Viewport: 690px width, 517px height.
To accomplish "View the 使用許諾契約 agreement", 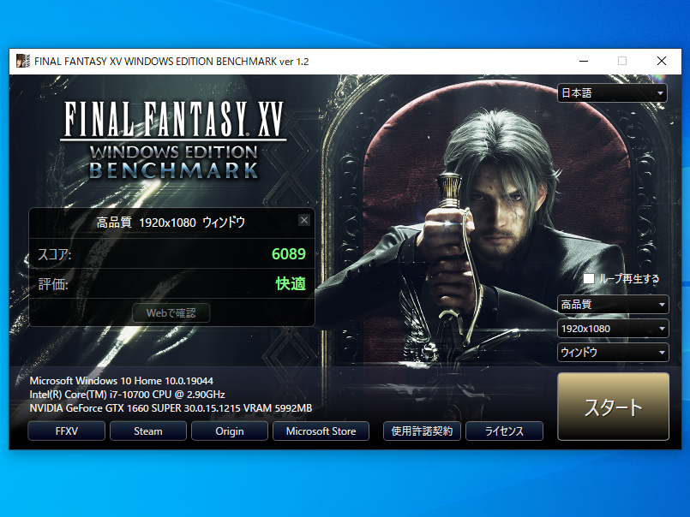I will (x=421, y=431).
